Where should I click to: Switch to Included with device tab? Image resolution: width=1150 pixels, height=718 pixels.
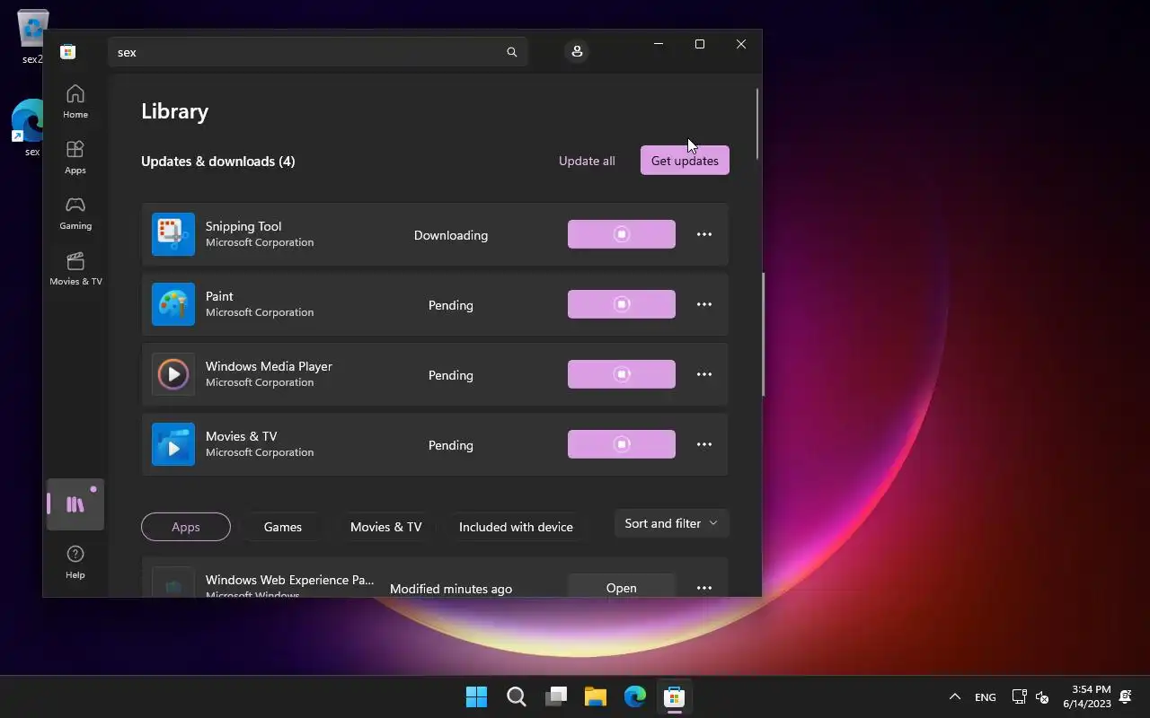516,527
